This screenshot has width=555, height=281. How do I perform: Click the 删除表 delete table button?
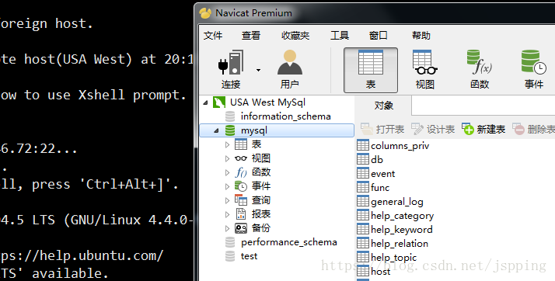(x=533, y=130)
